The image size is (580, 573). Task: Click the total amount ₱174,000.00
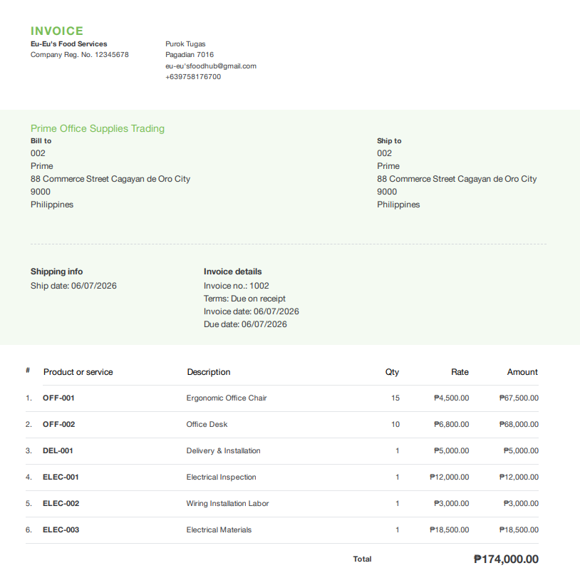pos(506,559)
